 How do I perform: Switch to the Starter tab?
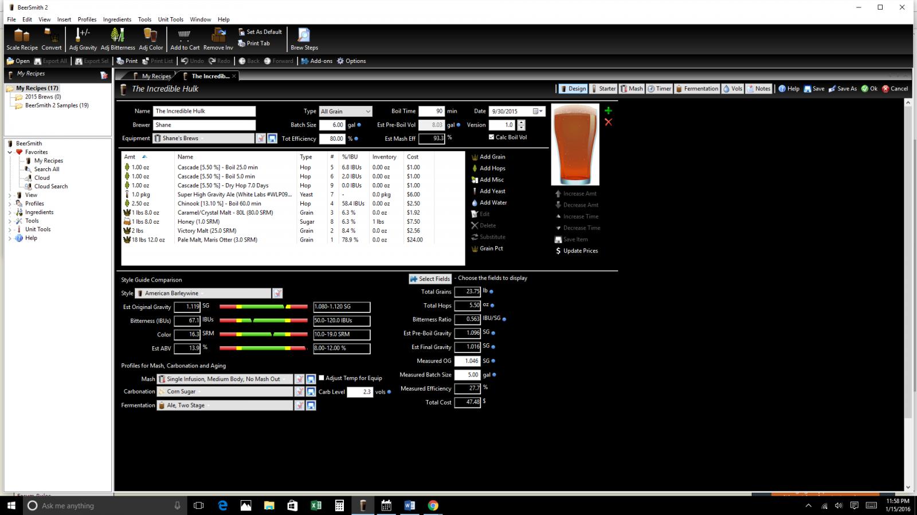click(602, 89)
